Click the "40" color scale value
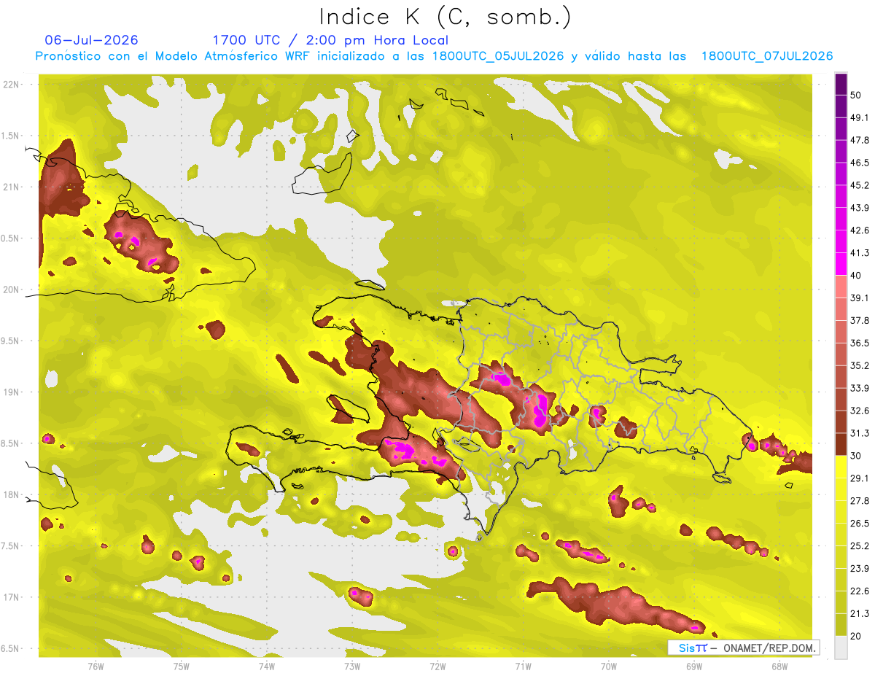The width and height of the screenshot is (875, 676). [x=856, y=276]
